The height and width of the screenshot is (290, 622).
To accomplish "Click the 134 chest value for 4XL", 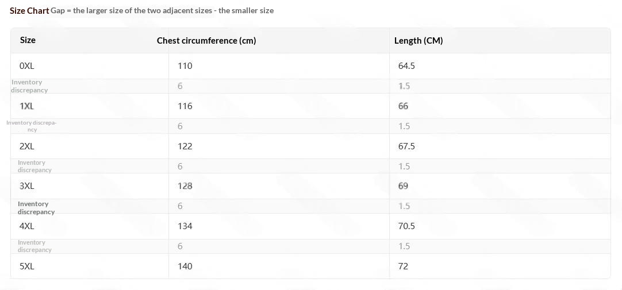I will (185, 226).
